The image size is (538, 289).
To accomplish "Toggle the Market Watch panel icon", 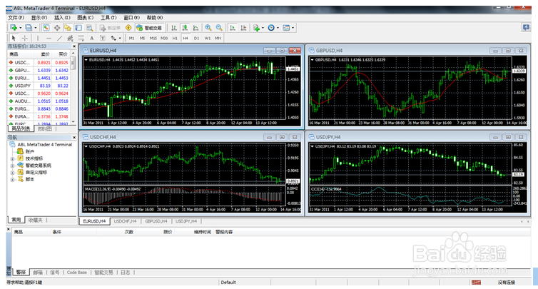I will (x=46, y=28).
